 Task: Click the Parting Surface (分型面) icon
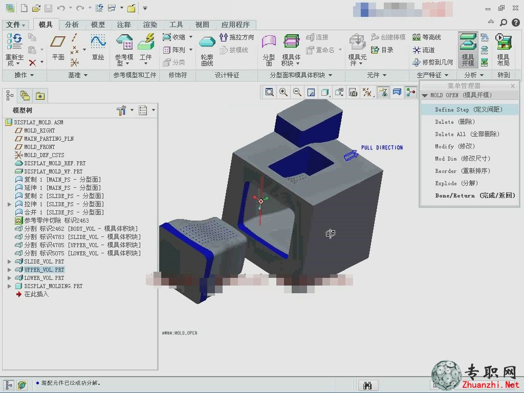tap(269, 42)
